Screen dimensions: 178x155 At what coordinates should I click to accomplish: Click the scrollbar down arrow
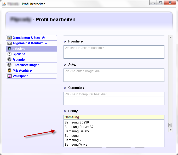(170, 130)
